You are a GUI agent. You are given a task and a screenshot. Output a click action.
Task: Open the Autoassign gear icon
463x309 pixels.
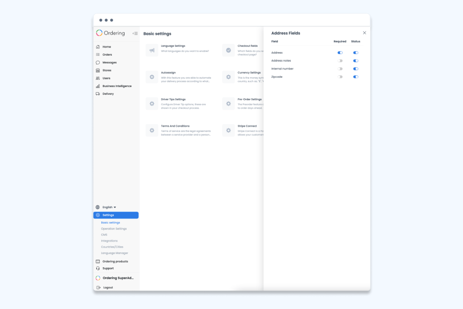click(151, 77)
